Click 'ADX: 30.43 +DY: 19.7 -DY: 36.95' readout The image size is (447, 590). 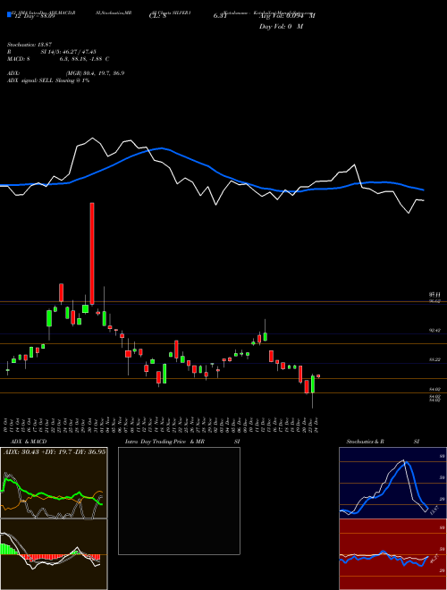pyautogui.click(x=55, y=451)
